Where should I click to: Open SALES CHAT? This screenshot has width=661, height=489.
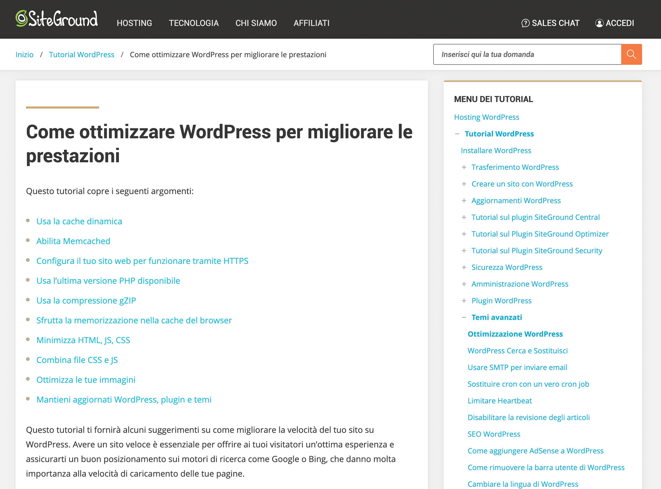click(x=550, y=23)
